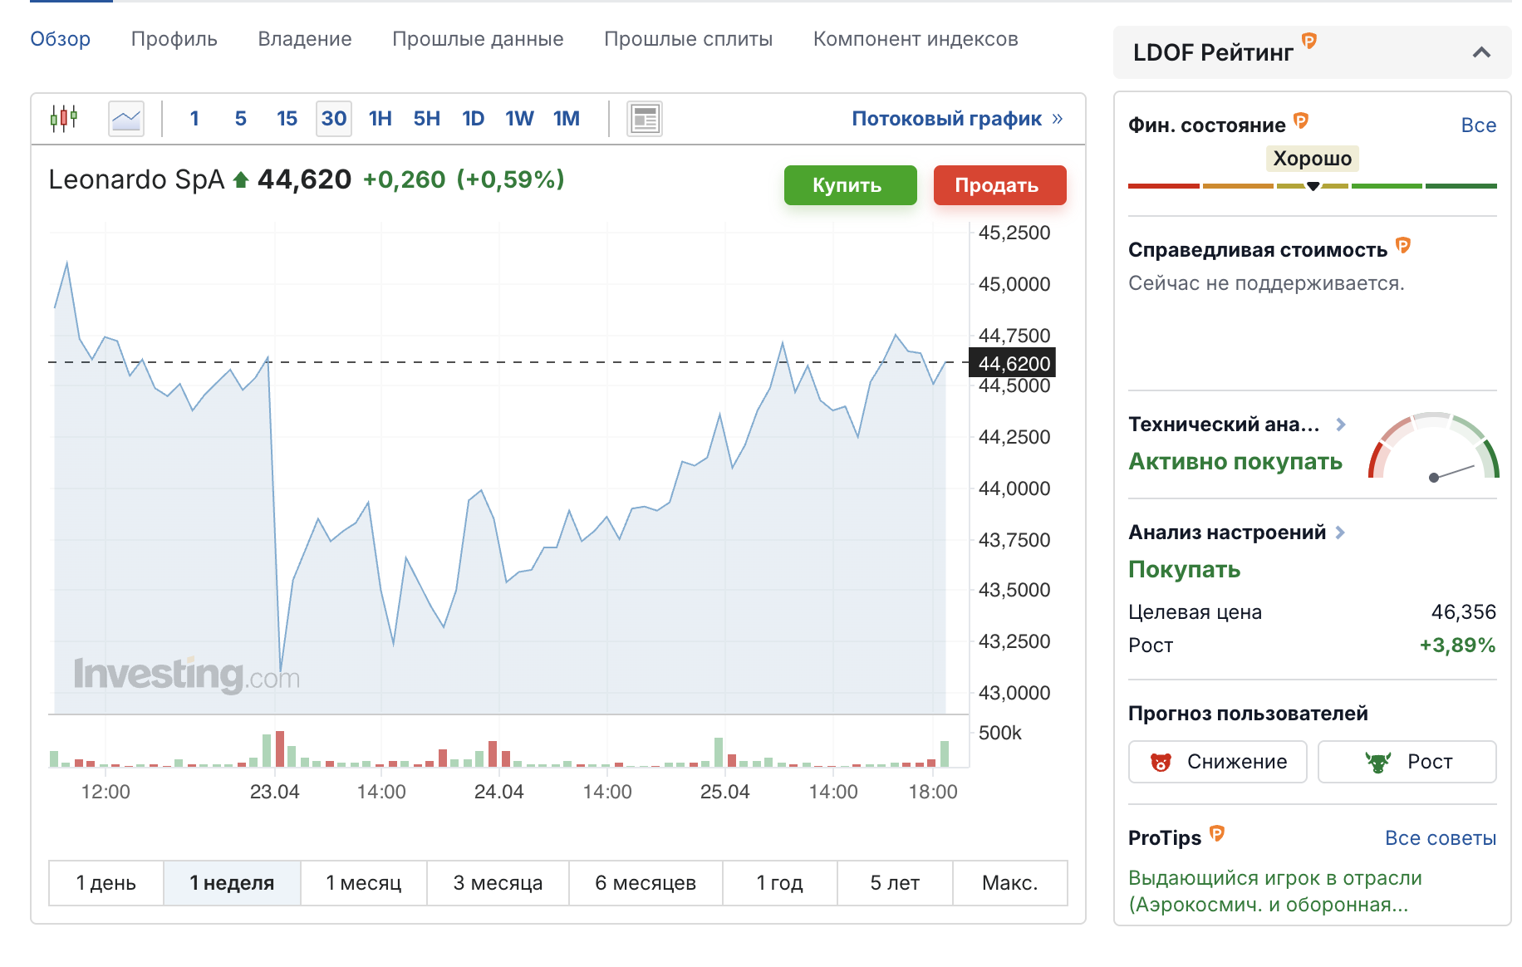This screenshot has height=967, width=1522.
Task: Click the technical analysis gauge meter
Action: point(1434,446)
